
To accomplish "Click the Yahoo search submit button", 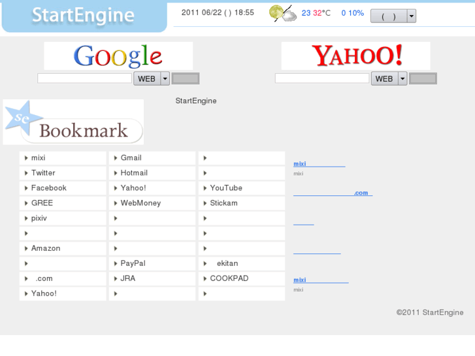I will 423,78.
